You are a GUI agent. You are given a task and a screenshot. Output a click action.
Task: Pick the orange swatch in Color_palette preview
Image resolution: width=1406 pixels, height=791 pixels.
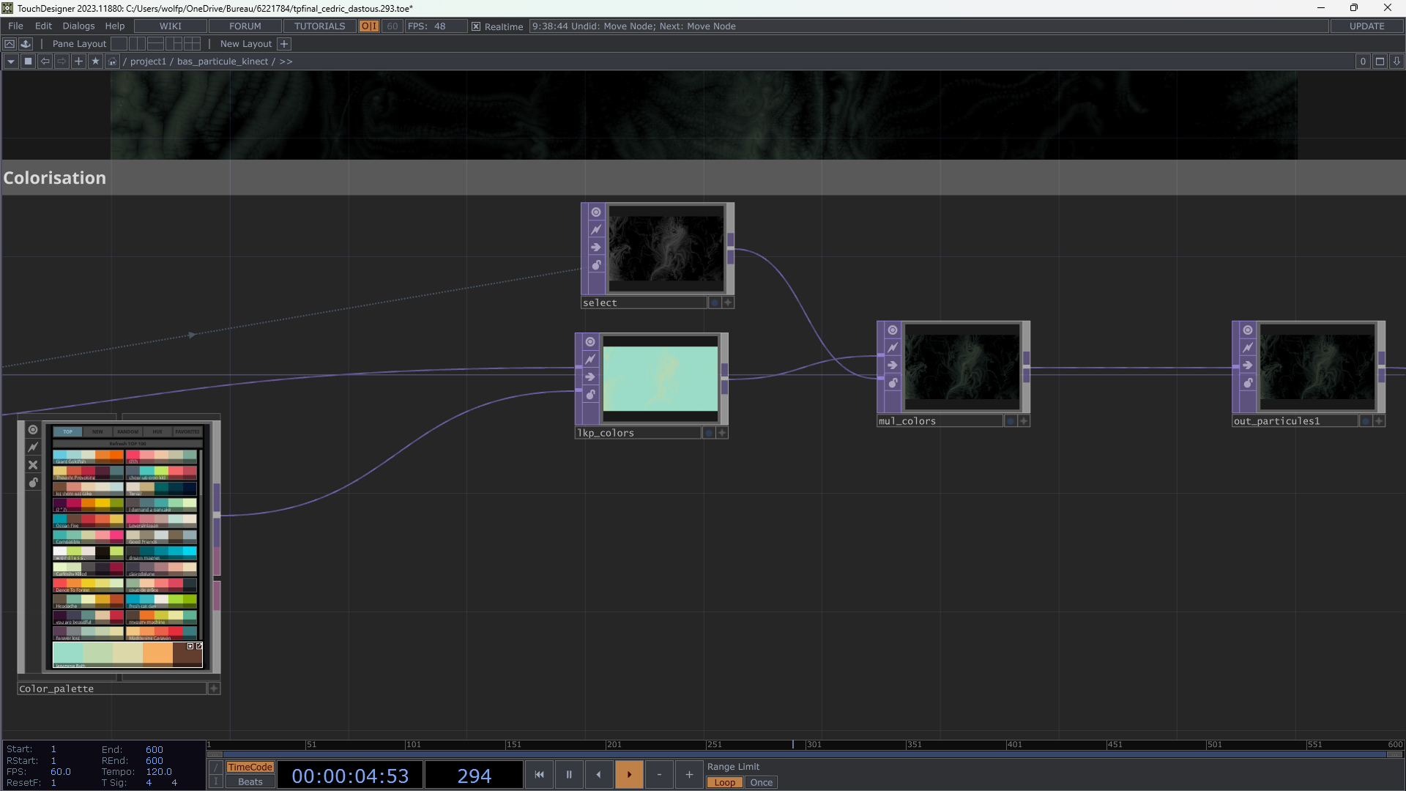click(x=157, y=653)
